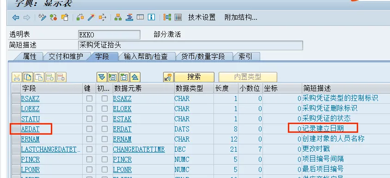390x178 pixels.
Task: Toggle initial-value checkbox for PINCR row
Action: (104, 160)
